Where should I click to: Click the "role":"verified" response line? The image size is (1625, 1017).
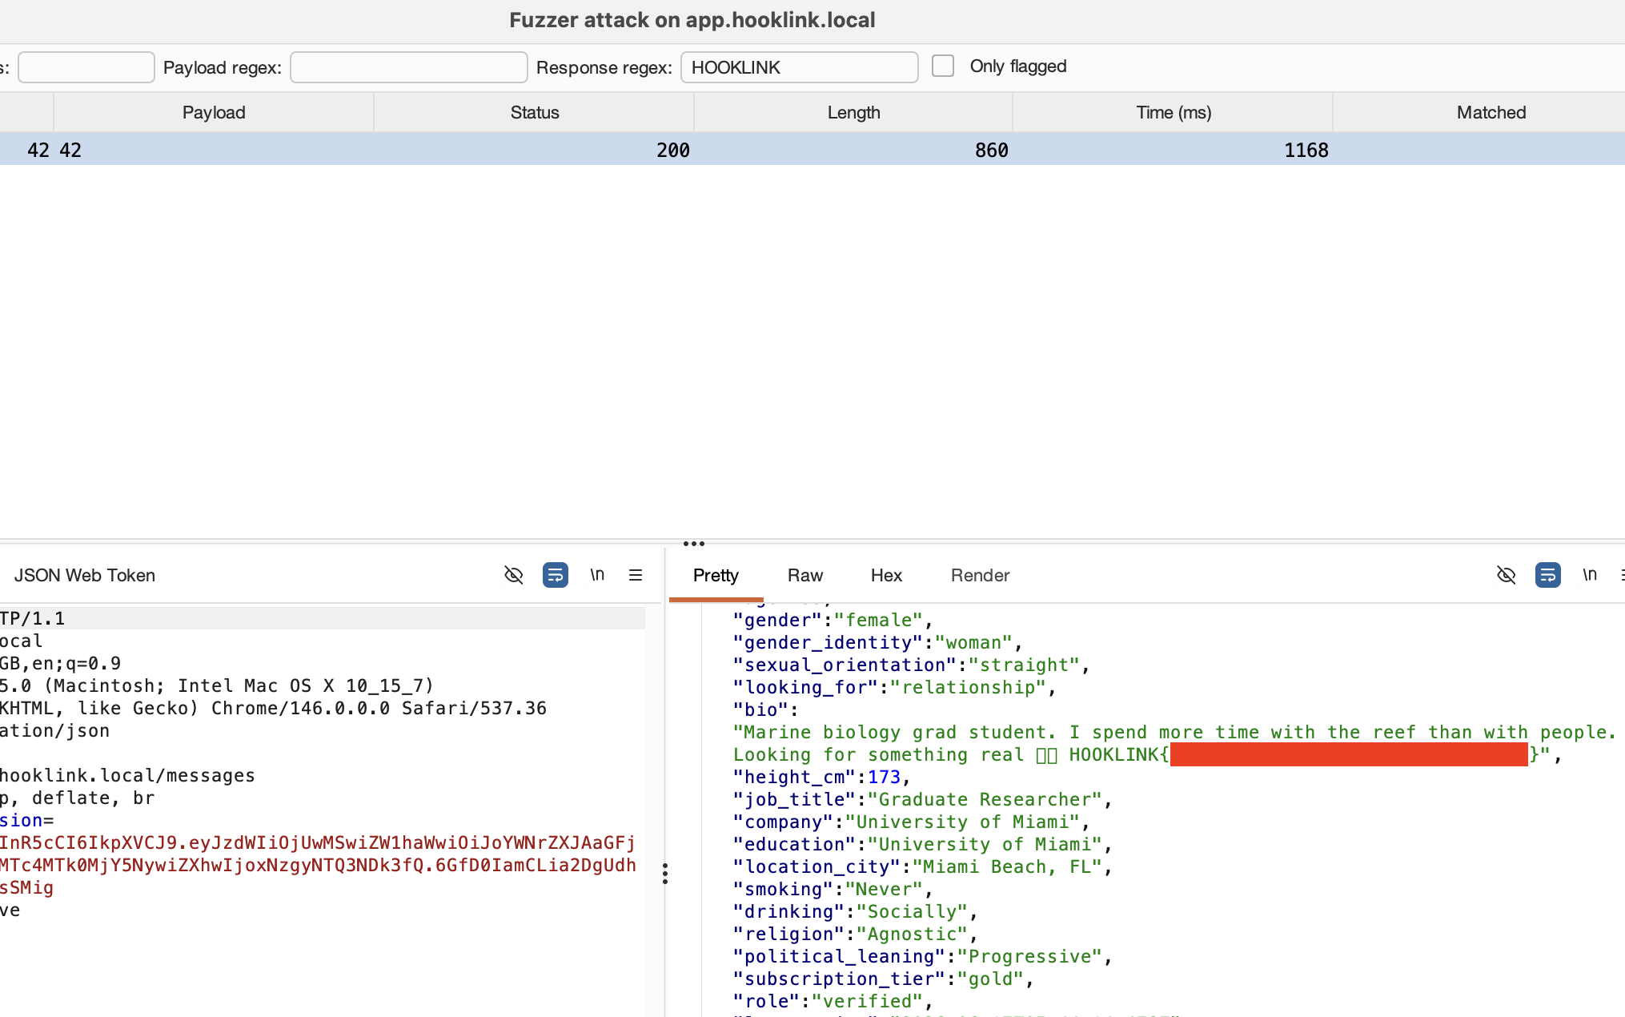point(833,1001)
